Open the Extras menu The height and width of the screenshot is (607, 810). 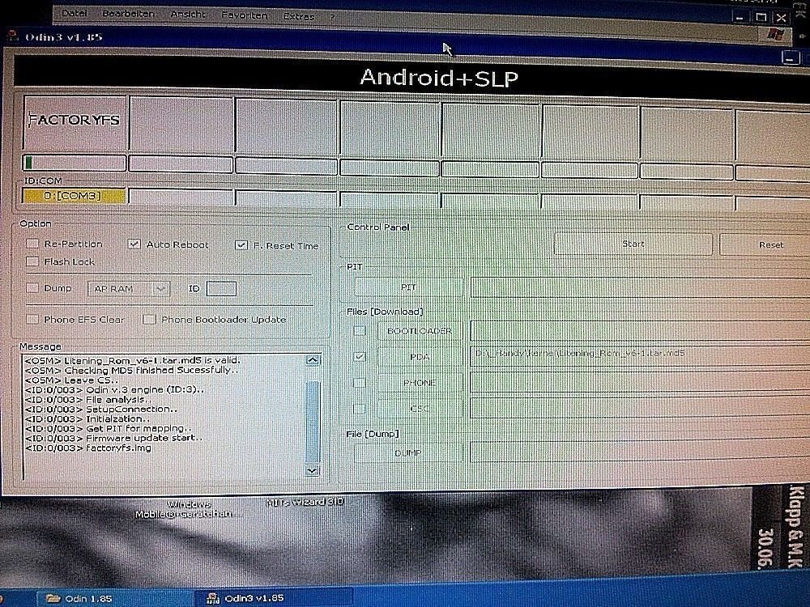pyautogui.click(x=299, y=16)
